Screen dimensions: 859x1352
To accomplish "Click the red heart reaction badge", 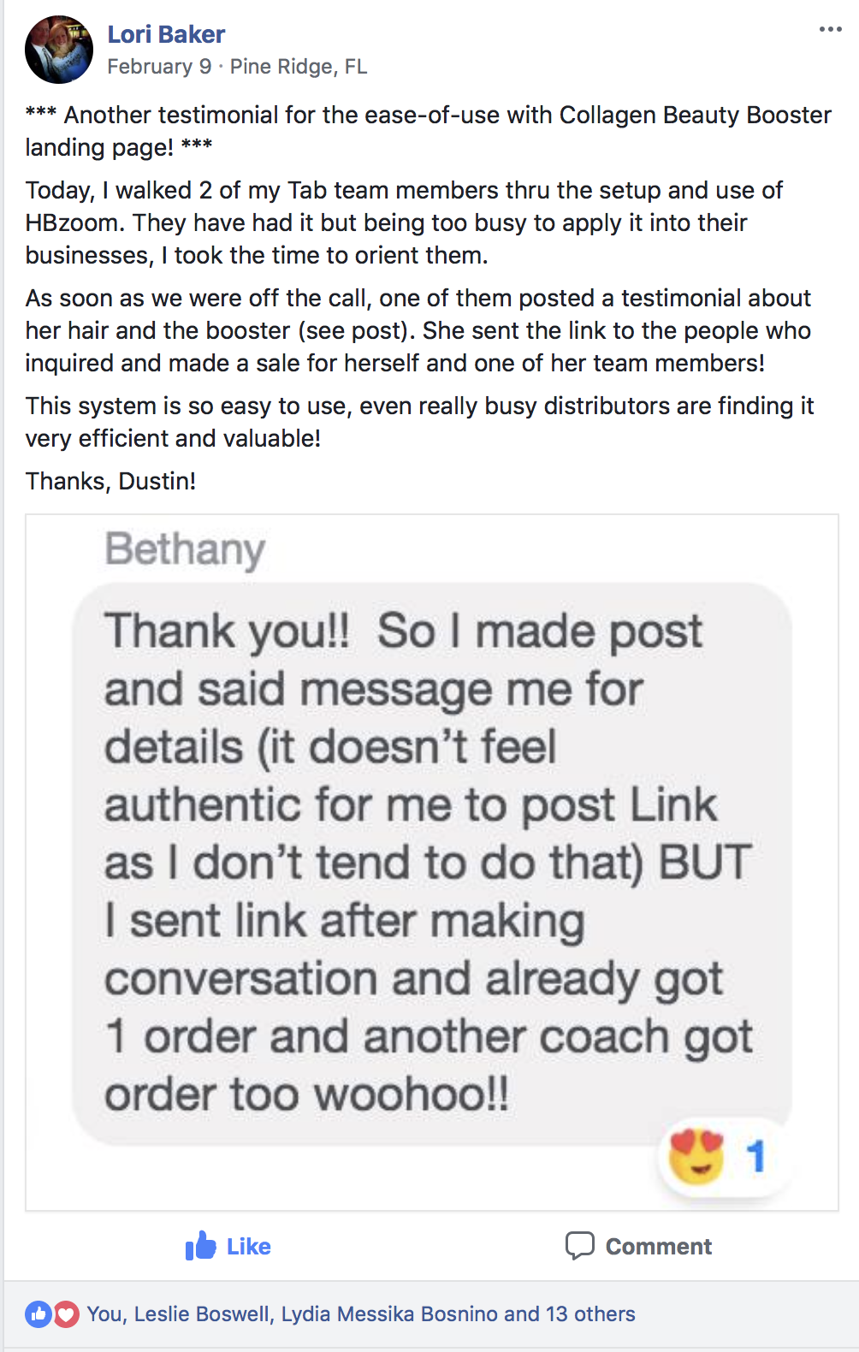I will click(66, 1313).
